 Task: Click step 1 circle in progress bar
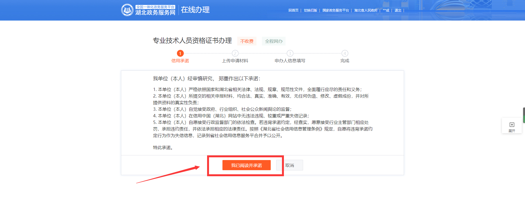(x=180, y=53)
